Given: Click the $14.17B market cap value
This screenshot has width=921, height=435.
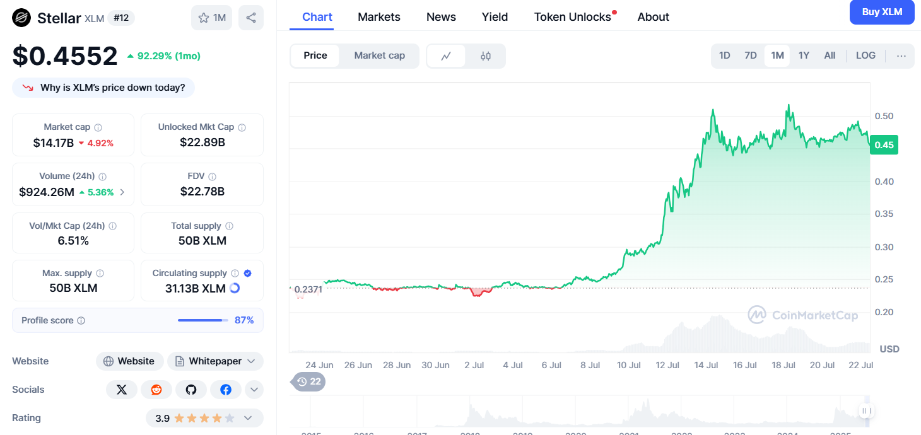Looking at the screenshot, I should 54,142.
